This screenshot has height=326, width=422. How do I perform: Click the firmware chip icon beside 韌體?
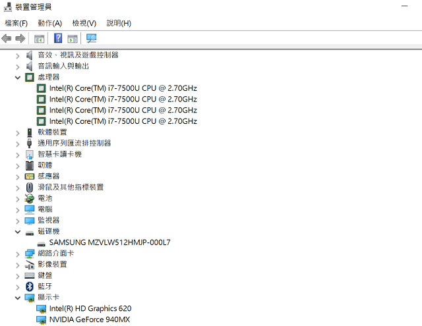tap(30, 165)
